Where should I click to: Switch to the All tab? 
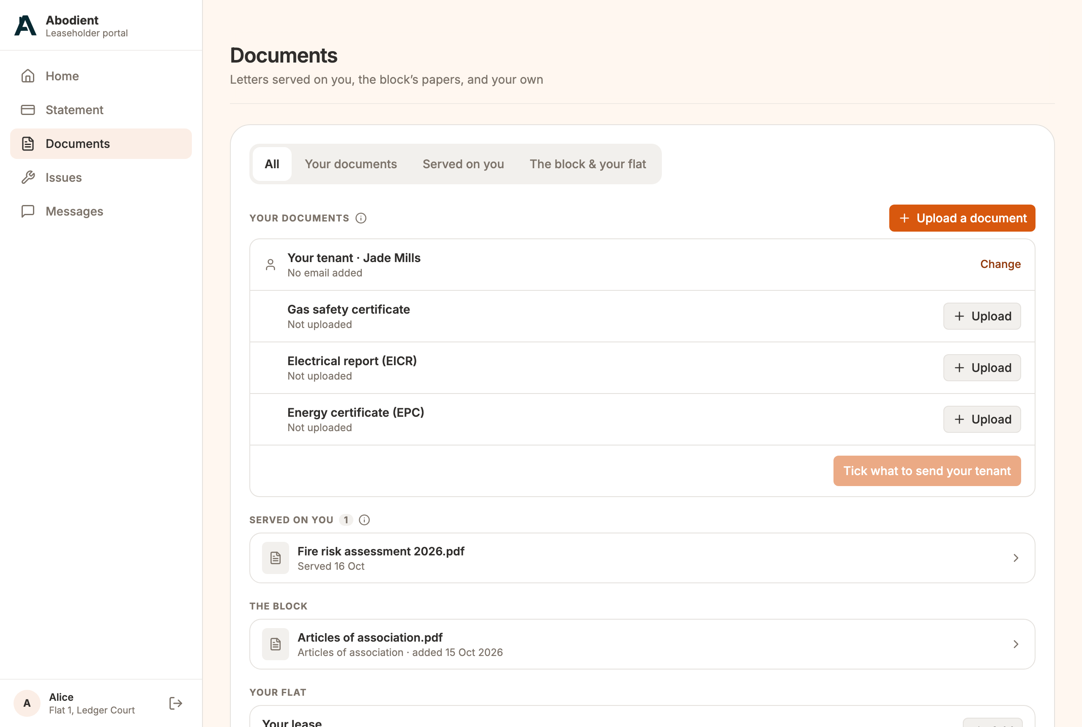[x=272, y=164]
